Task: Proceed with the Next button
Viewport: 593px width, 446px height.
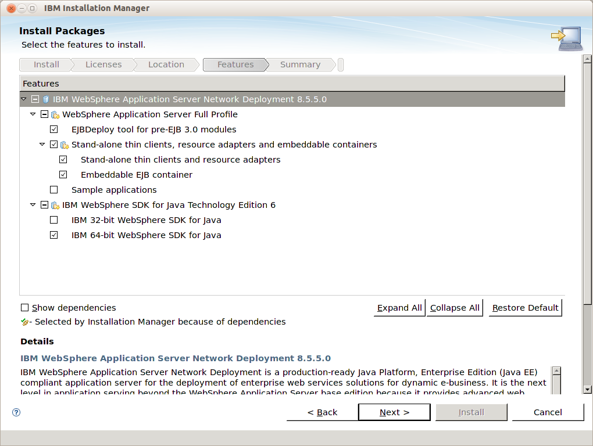Action: pyautogui.click(x=394, y=412)
